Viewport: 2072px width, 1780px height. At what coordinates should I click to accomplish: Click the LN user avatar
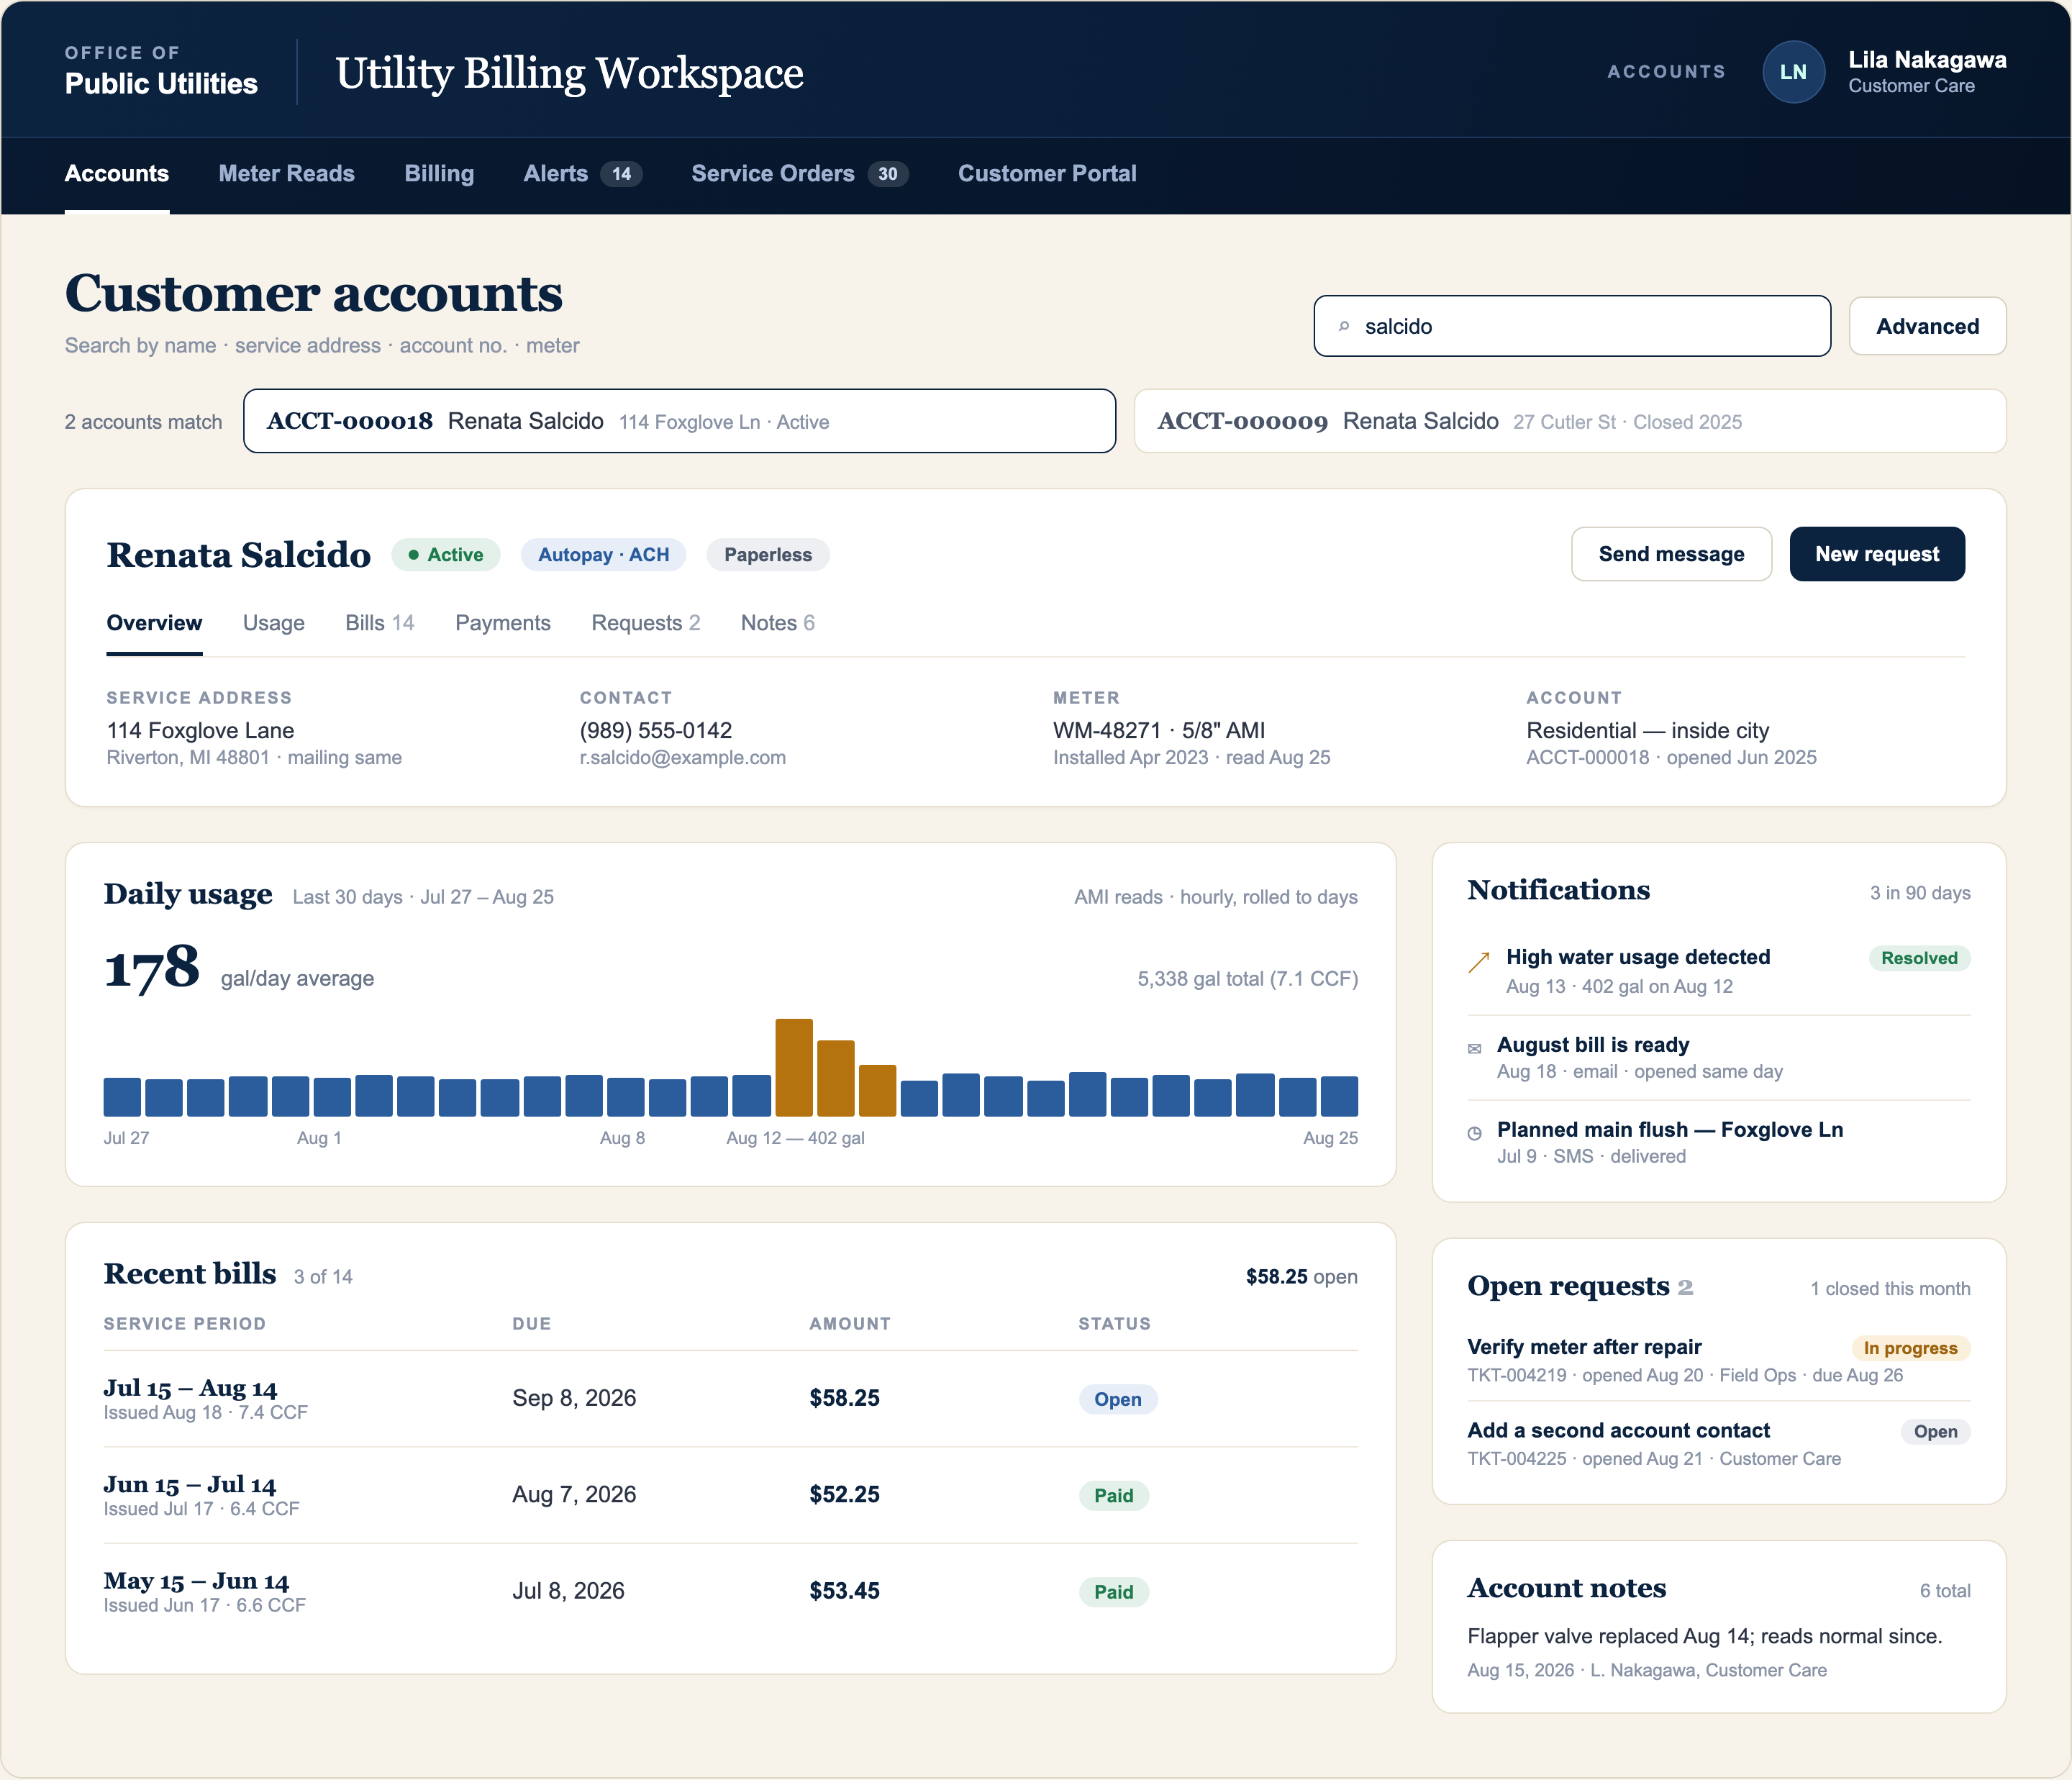coord(1793,72)
